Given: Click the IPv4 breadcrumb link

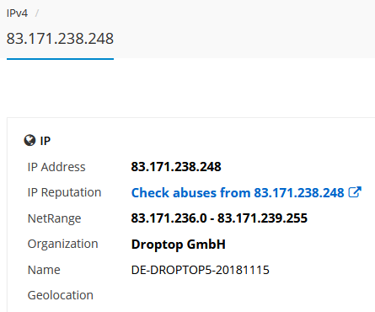Looking at the screenshot, I should pos(17,13).
